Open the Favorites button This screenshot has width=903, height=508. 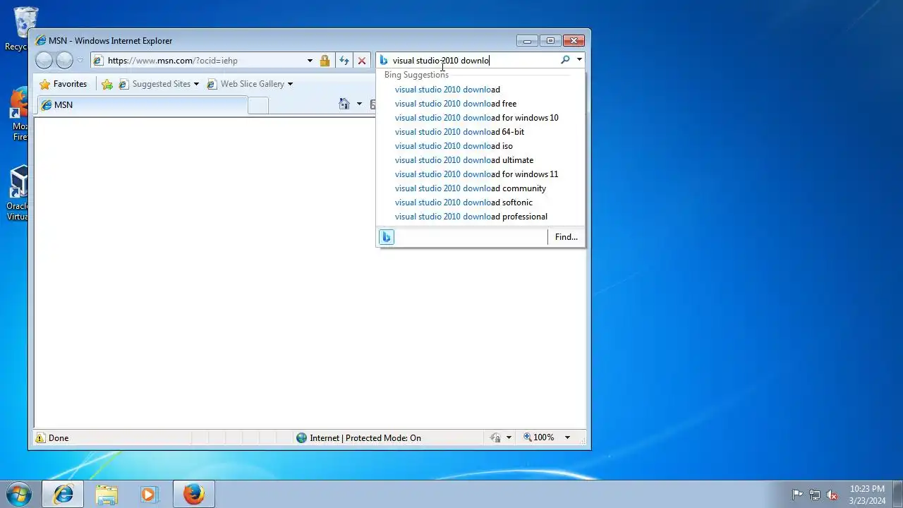tap(63, 84)
